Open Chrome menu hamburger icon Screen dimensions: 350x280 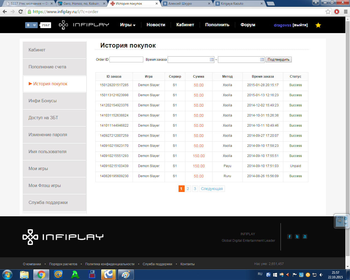[345, 11]
